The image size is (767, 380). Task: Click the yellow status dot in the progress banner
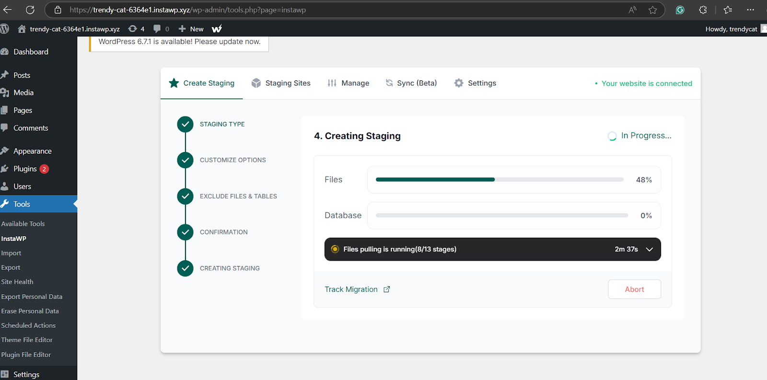point(335,249)
